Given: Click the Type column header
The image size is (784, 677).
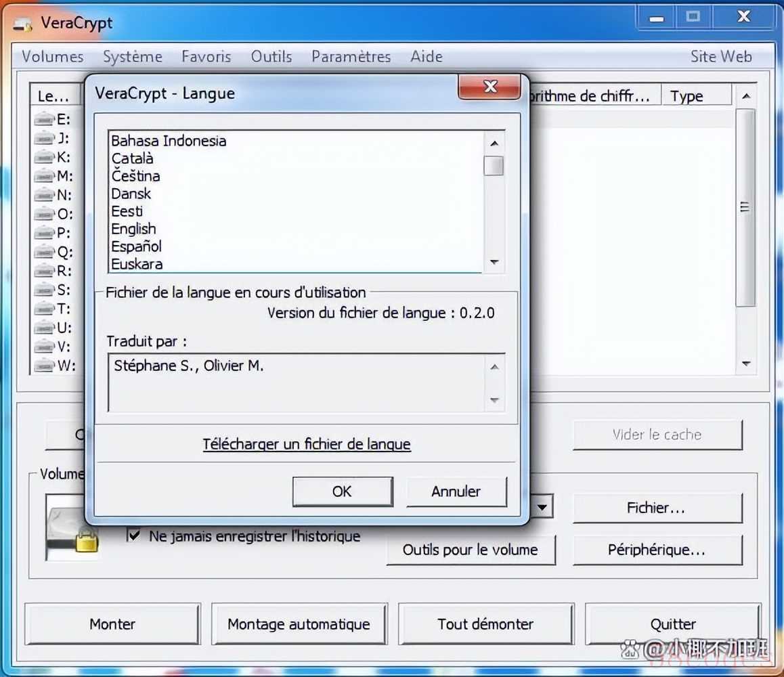Looking at the screenshot, I should [697, 96].
